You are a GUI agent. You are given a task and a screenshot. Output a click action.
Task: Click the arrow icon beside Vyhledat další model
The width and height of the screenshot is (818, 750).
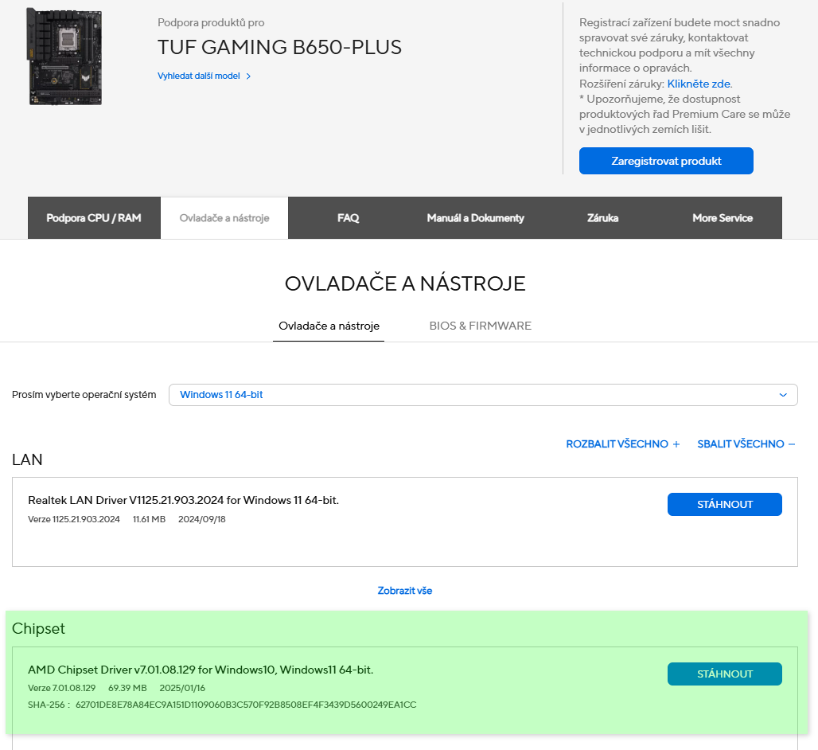(x=248, y=76)
